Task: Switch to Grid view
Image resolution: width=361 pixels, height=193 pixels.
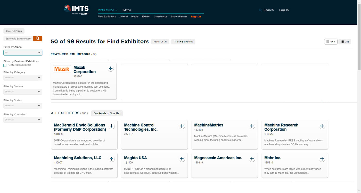Action: coord(331,42)
